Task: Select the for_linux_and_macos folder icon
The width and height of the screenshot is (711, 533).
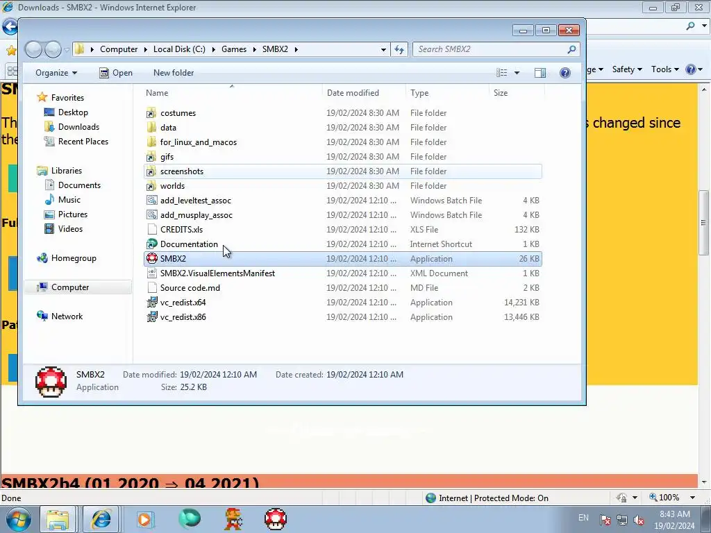Action: 151,142
